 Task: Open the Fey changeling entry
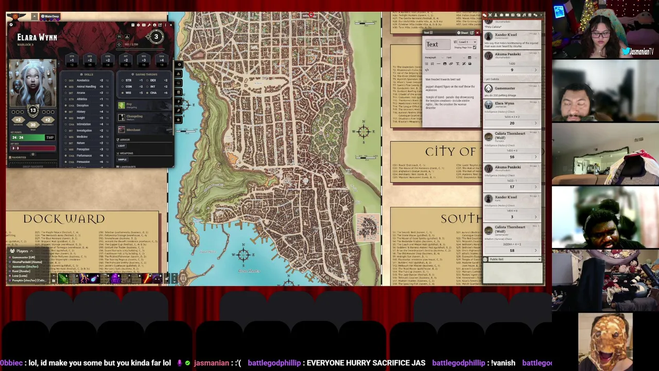point(144,106)
